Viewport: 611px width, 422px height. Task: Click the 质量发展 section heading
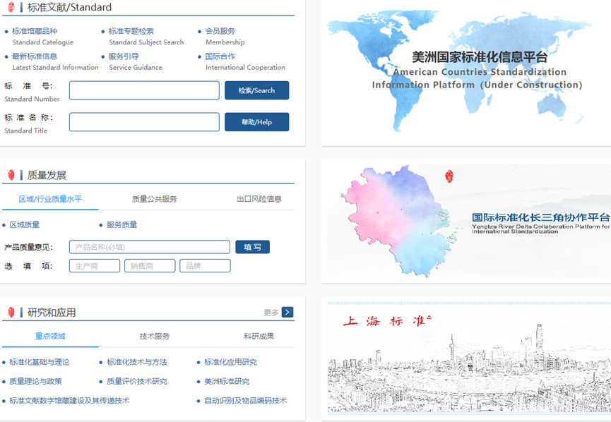47,175
